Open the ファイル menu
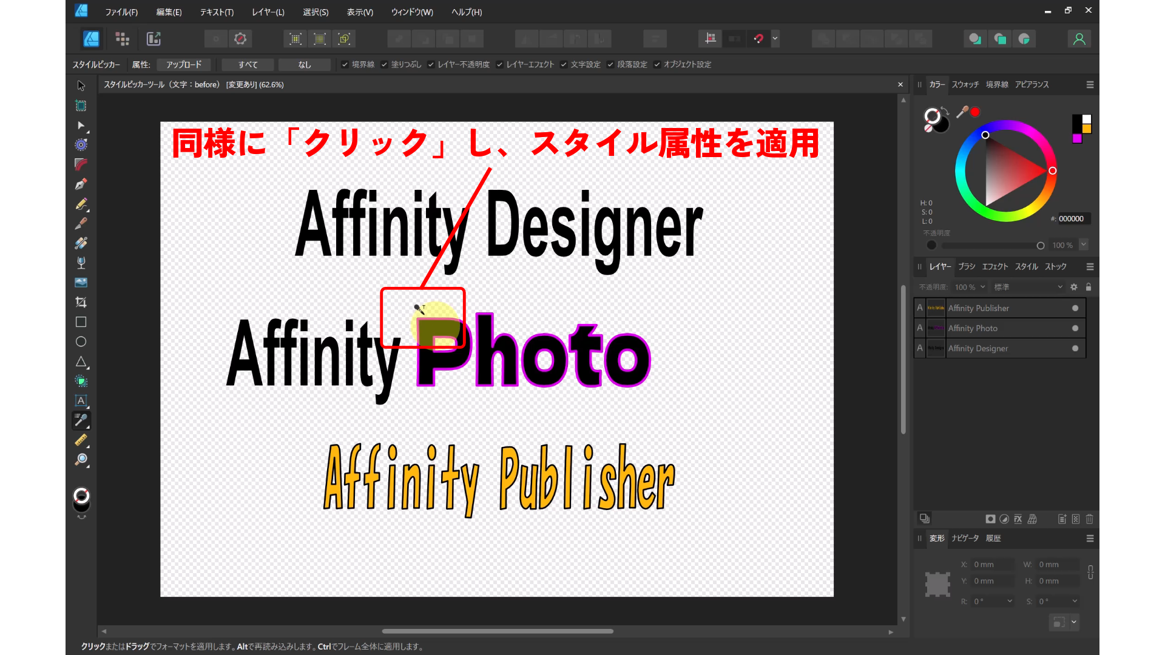 click(x=121, y=12)
